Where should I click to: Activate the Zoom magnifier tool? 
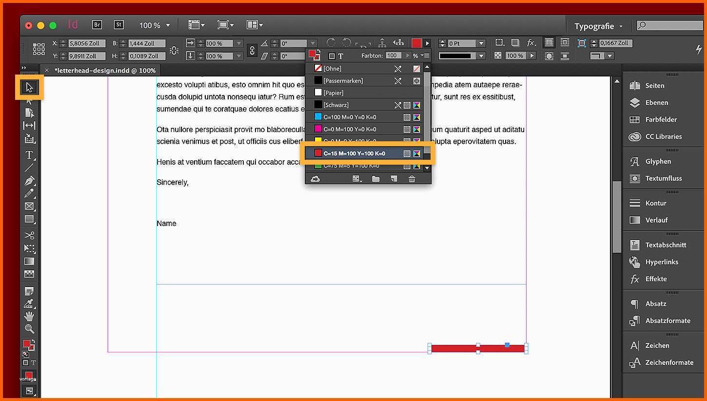coord(29,329)
